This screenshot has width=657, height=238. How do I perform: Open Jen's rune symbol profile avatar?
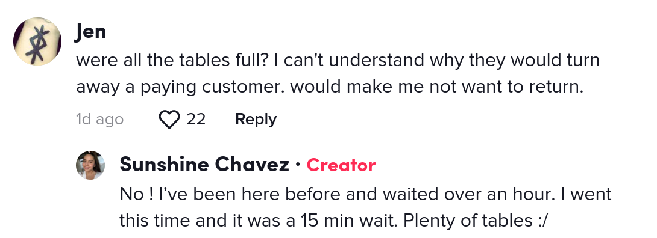(37, 41)
